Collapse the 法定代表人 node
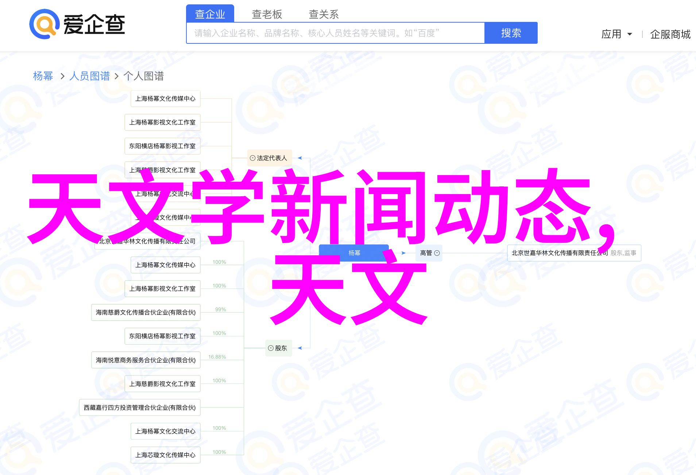Viewport: 696px width, 475px height. 252,158
